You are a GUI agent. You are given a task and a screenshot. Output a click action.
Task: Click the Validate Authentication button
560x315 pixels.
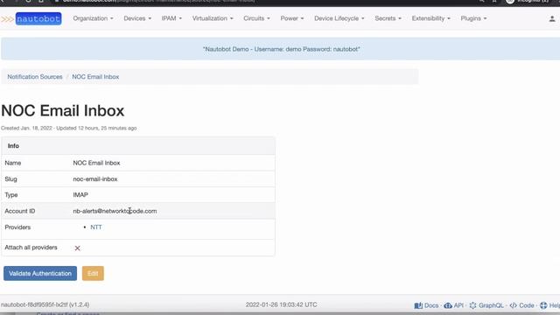coord(40,273)
